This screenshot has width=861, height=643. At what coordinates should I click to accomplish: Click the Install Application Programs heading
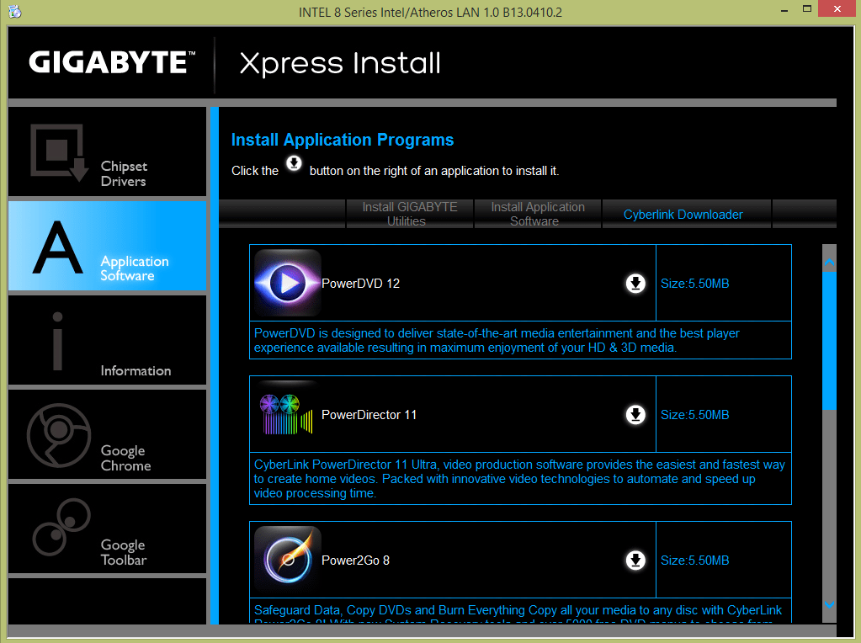(343, 140)
